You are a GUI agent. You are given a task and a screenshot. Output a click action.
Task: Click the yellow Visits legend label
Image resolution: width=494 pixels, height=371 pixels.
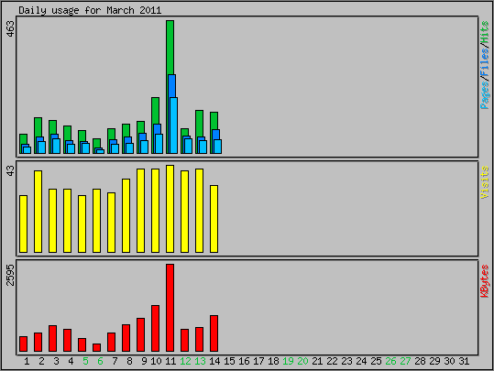click(485, 182)
